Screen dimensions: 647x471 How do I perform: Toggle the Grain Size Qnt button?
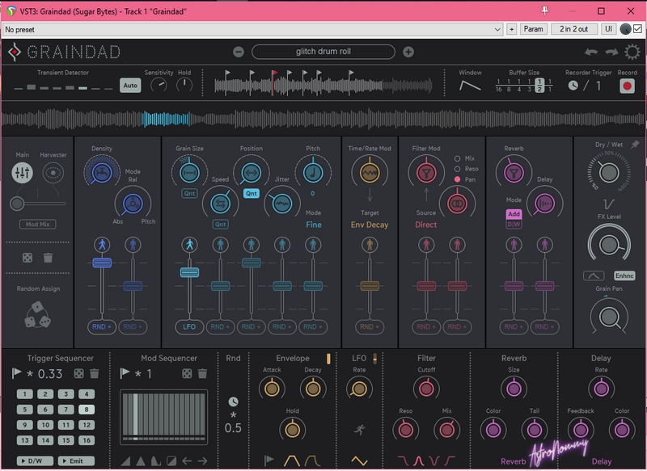click(x=190, y=193)
